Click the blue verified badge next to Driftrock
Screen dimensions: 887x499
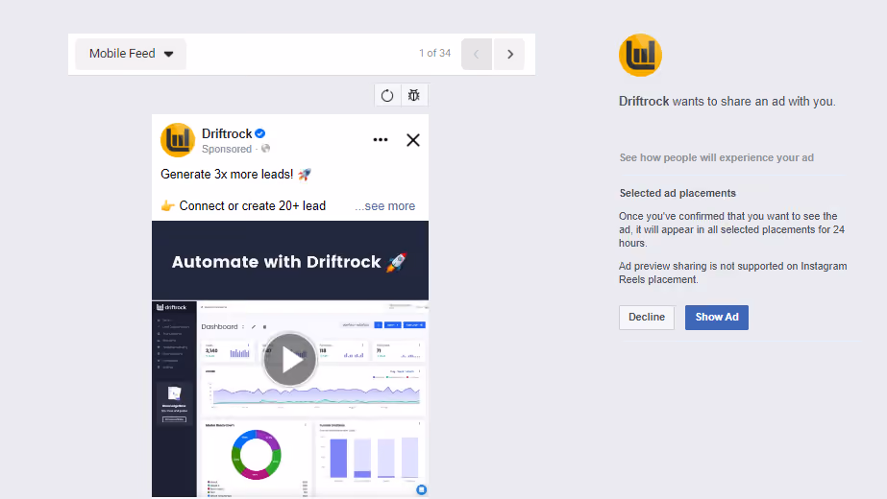click(x=259, y=133)
